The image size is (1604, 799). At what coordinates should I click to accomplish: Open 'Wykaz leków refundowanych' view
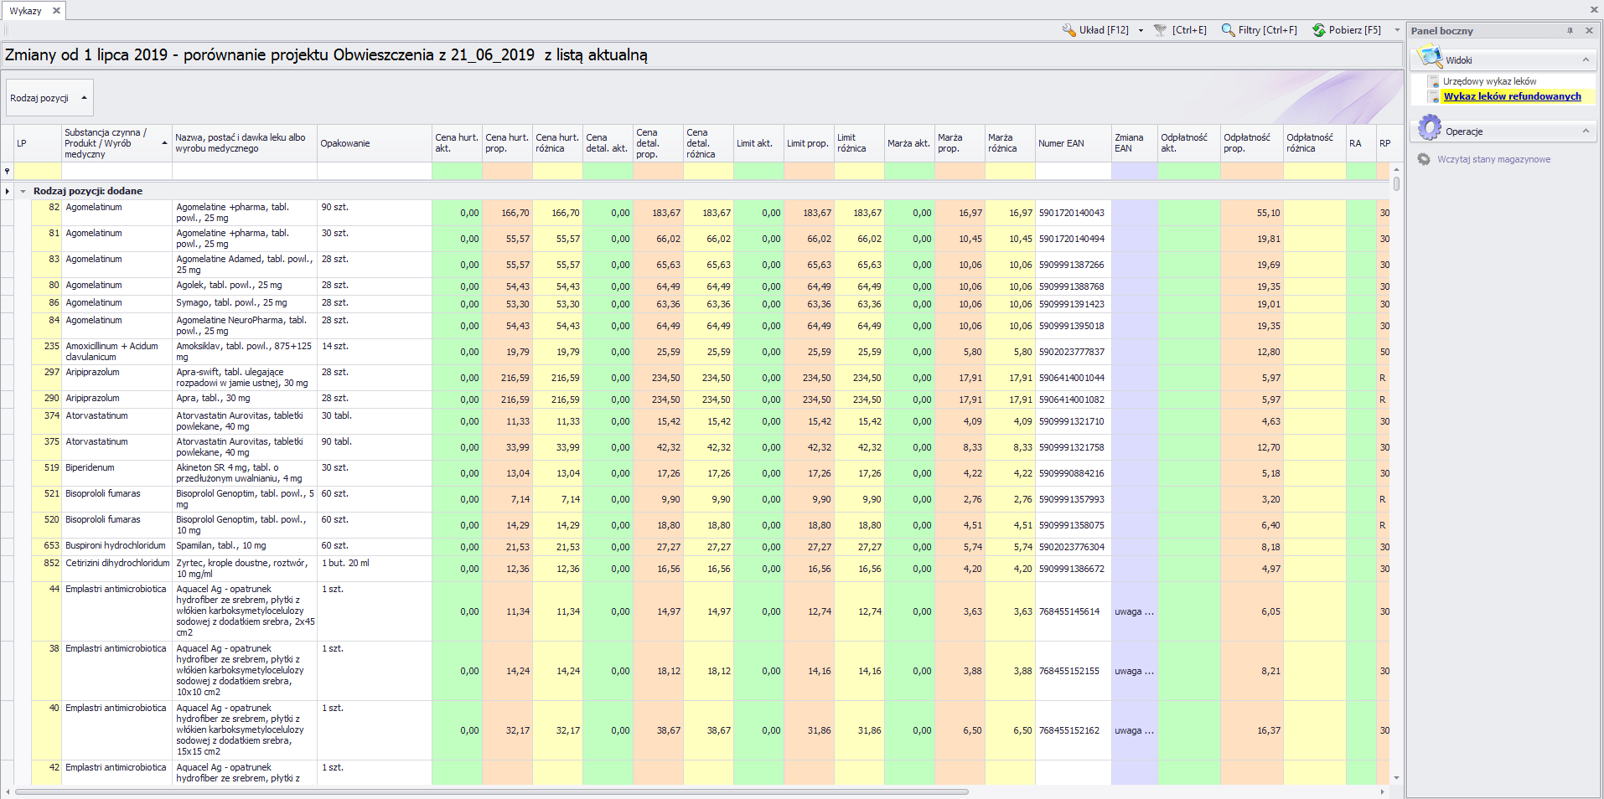(1512, 96)
